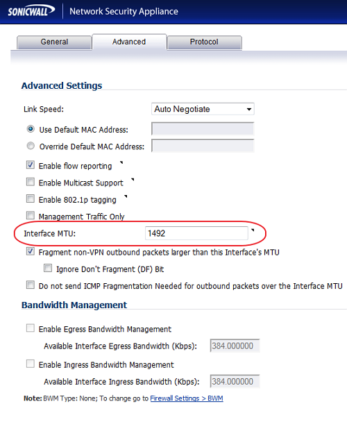
Task: Enable Egress Bandwidth Management checkbox
Action: tap(31, 328)
